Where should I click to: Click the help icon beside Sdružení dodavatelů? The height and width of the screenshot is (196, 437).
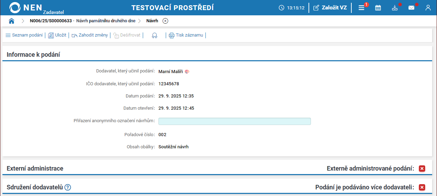click(x=68, y=187)
